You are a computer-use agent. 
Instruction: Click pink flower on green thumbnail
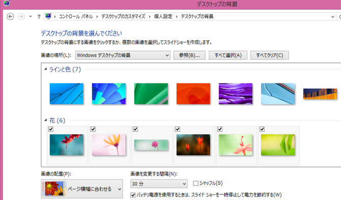tap(236, 145)
